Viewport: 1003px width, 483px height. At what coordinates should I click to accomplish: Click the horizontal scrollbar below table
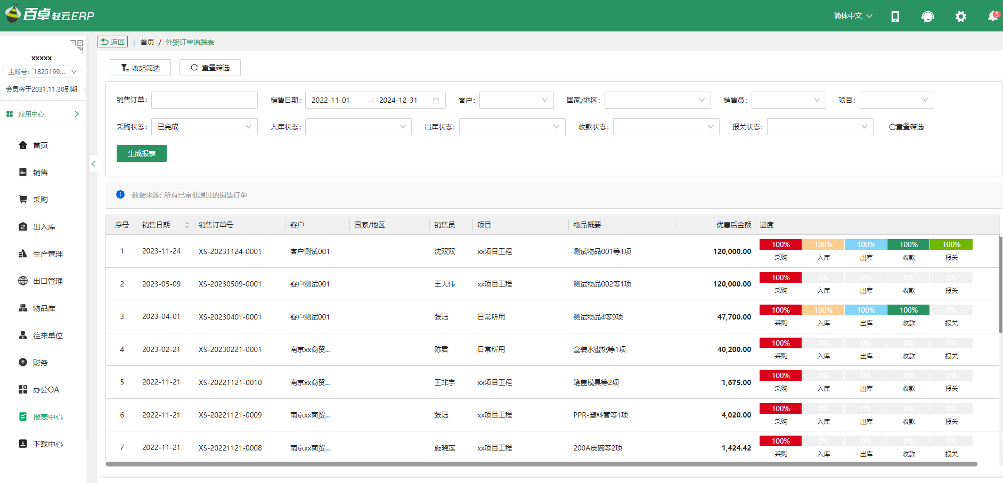tap(541, 464)
